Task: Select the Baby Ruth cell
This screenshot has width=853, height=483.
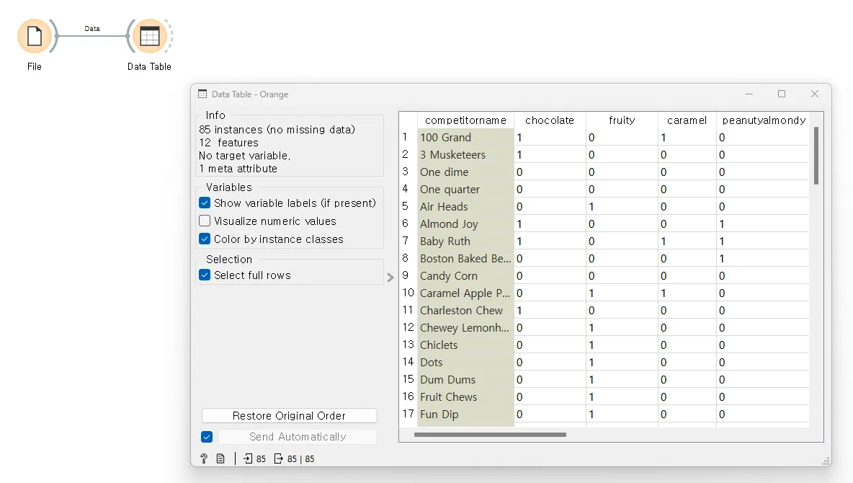Action: [x=465, y=241]
